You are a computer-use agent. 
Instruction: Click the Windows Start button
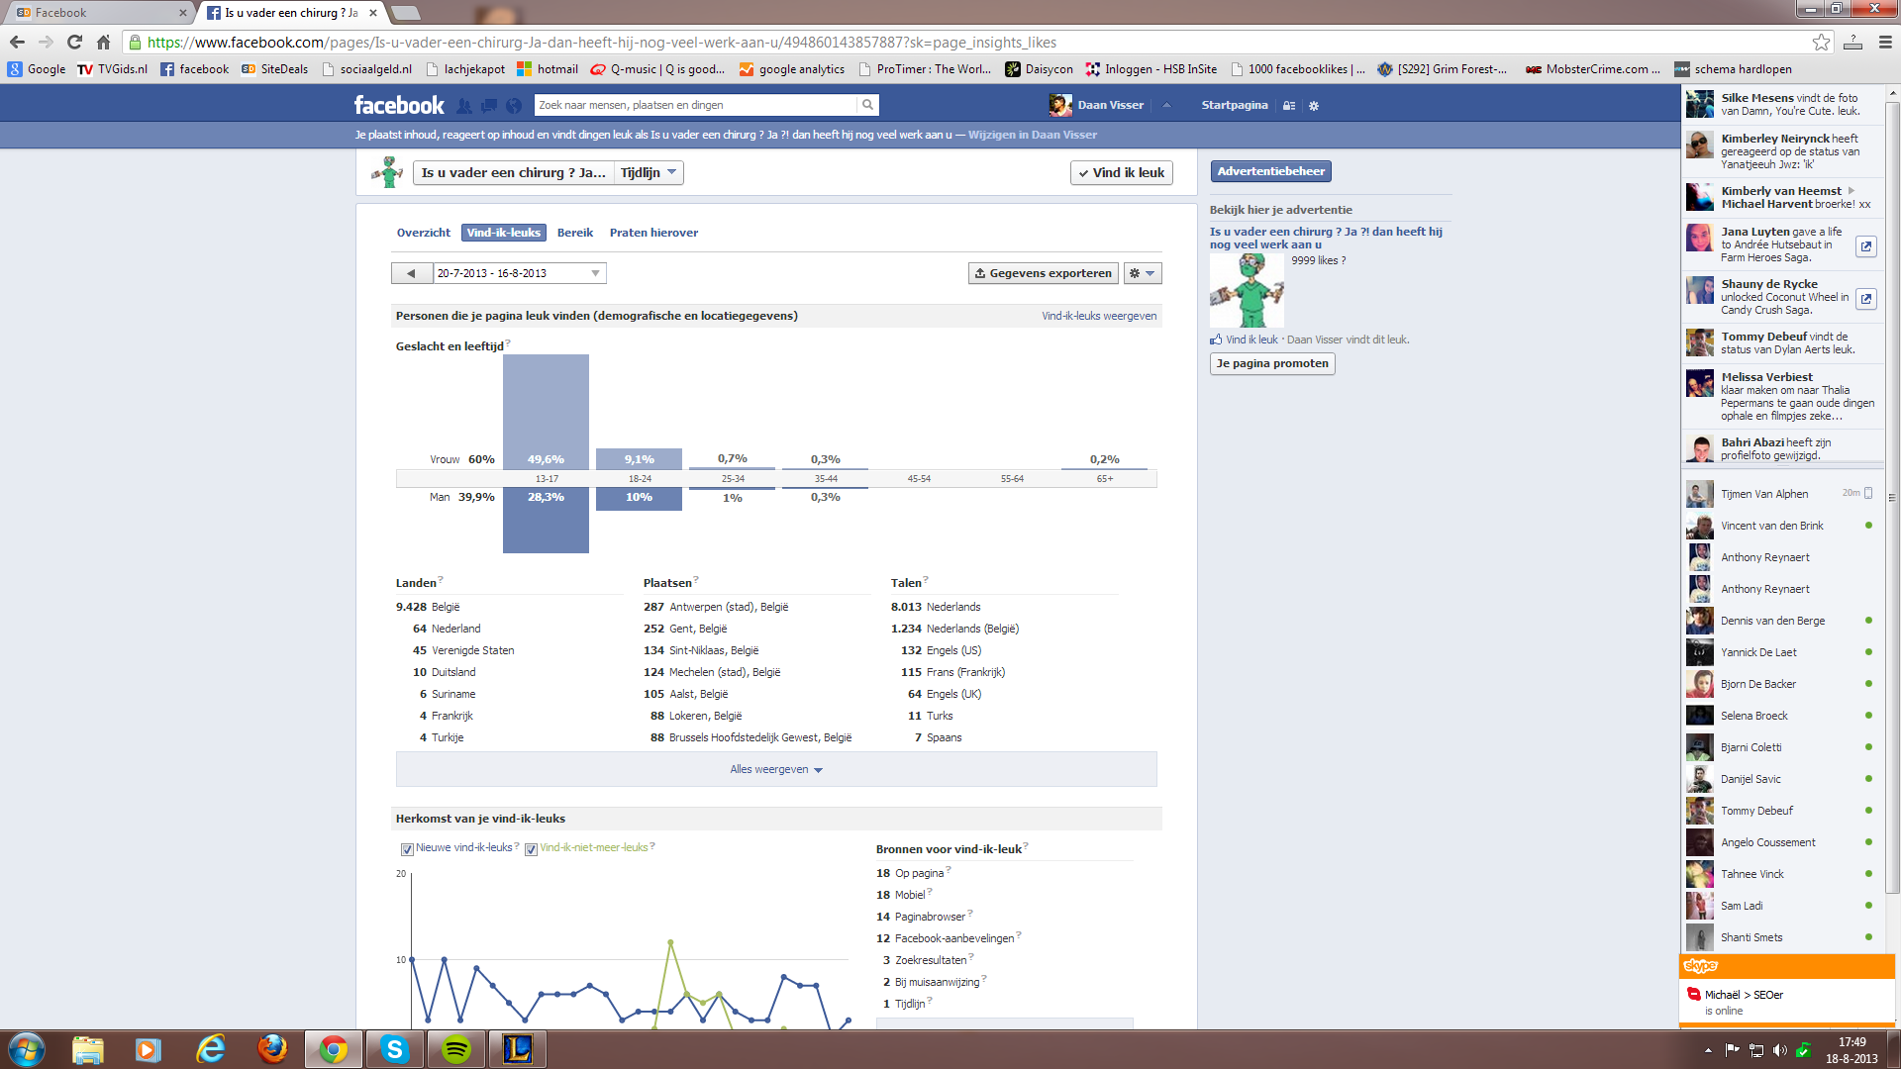click(27, 1049)
